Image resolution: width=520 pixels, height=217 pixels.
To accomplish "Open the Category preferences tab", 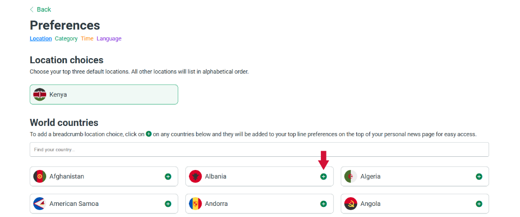I will [66, 38].
